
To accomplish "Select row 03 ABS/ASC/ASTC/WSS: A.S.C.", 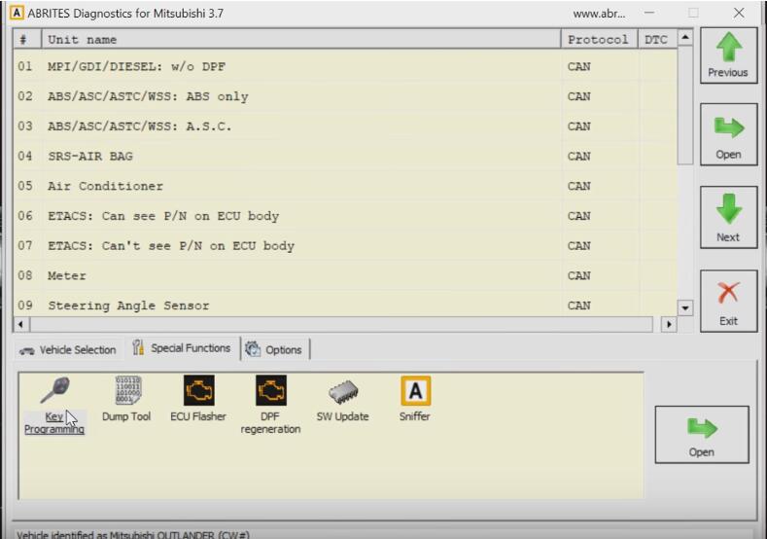I will pos(345,126).
